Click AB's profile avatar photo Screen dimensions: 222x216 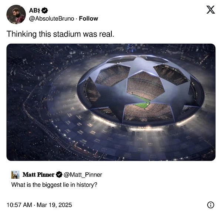pos(16,14)
